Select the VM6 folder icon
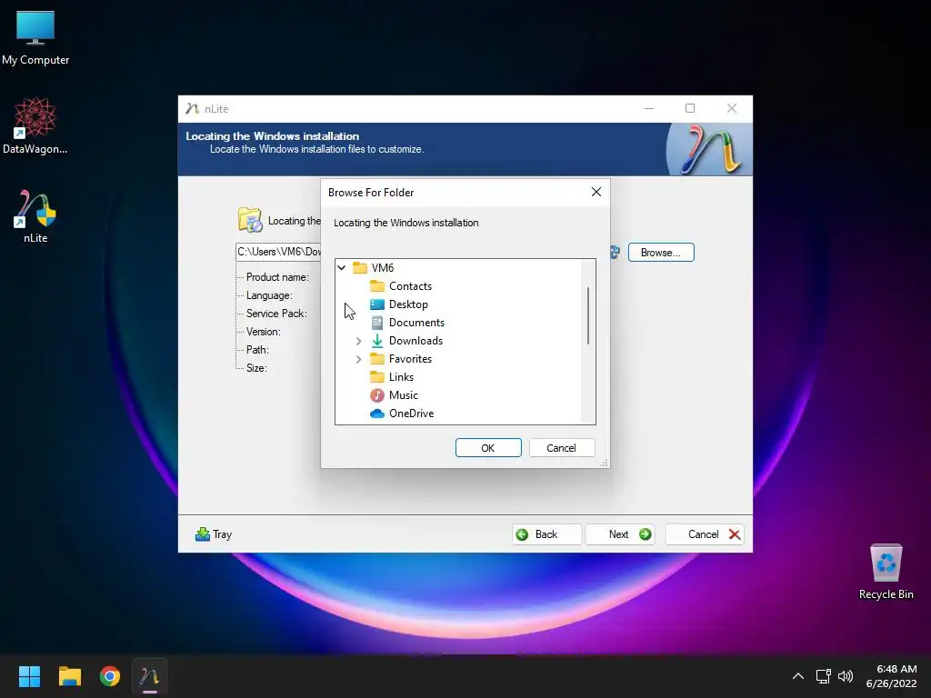Viewport: 931px width, 698px height. click(360, 268)
